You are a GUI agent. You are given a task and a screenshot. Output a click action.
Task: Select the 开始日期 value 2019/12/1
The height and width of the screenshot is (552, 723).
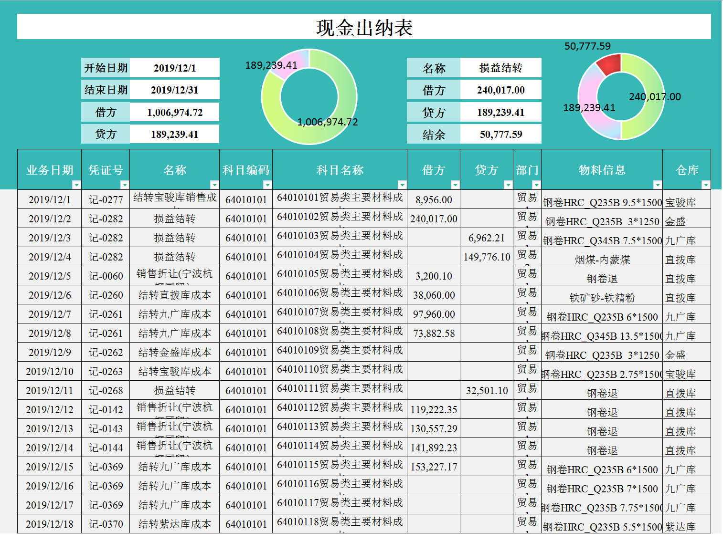(174, 67)
